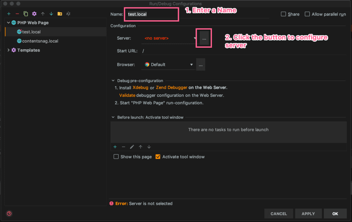
Task: Remove the selected configuration
Action: (16, 14)
